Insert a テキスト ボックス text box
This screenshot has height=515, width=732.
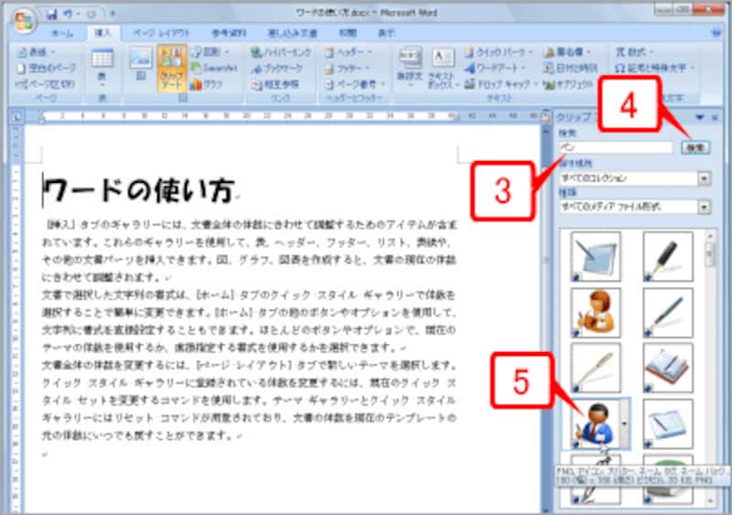click(442, 69)
